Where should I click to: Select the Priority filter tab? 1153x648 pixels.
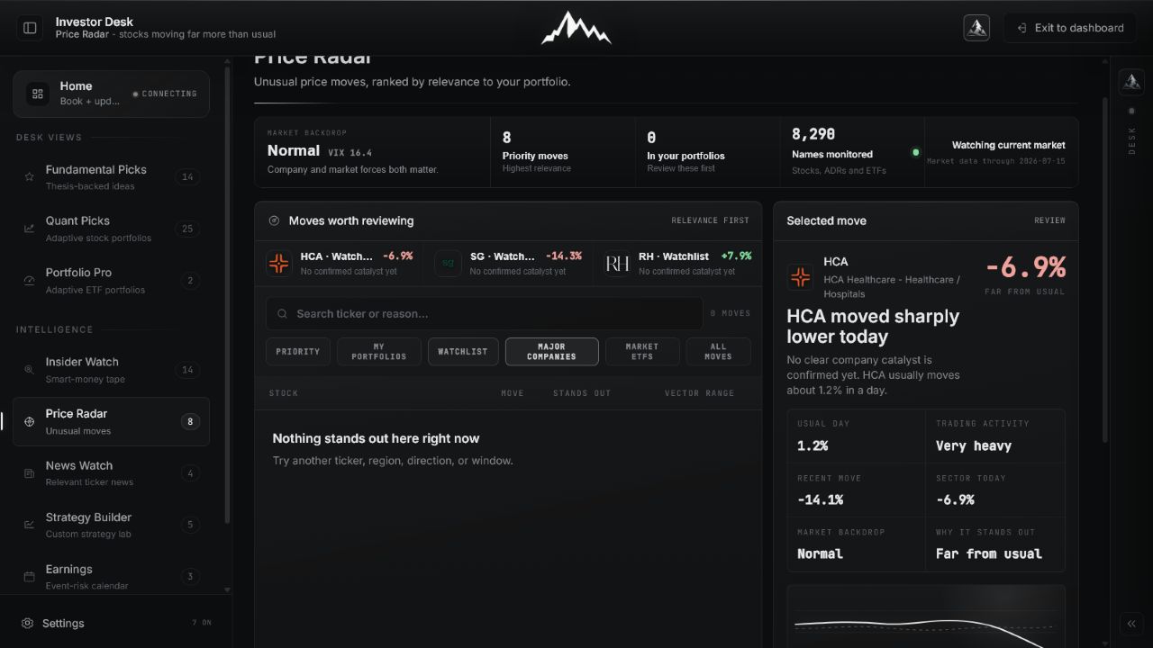[x=298, y=351]
